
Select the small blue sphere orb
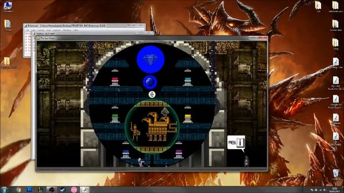pos(150,82)
